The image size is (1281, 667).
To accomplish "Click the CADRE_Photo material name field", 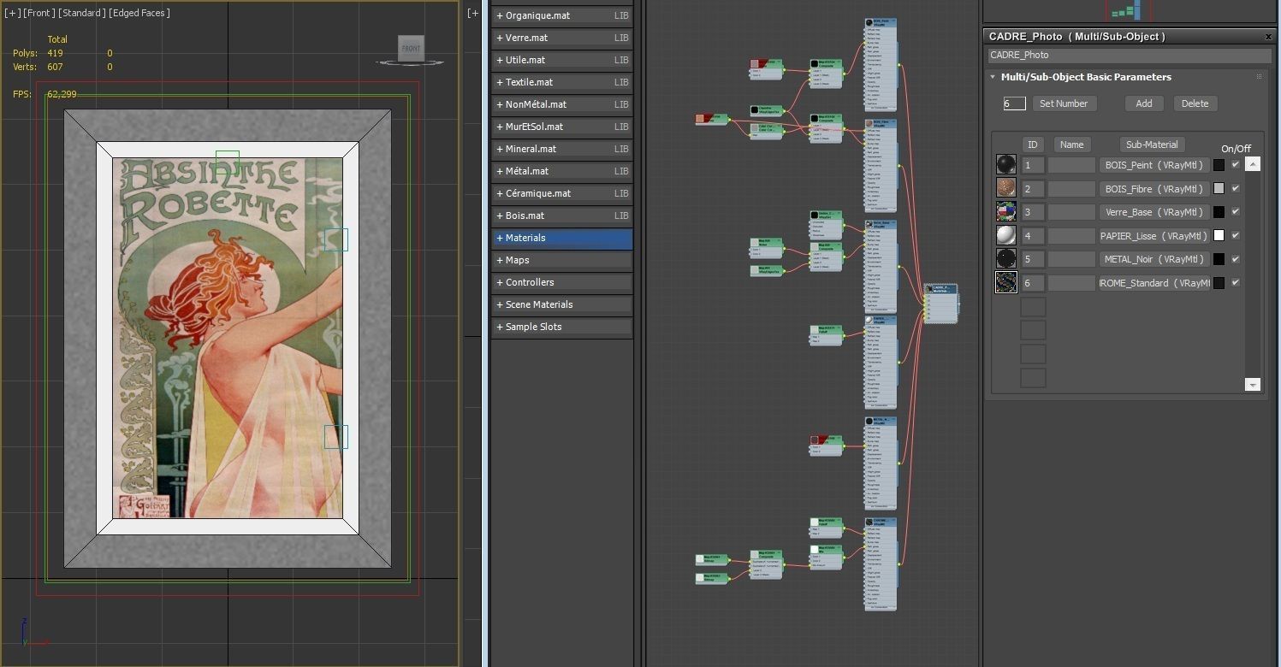I will pyautogui.click(x=1130, y=55).
